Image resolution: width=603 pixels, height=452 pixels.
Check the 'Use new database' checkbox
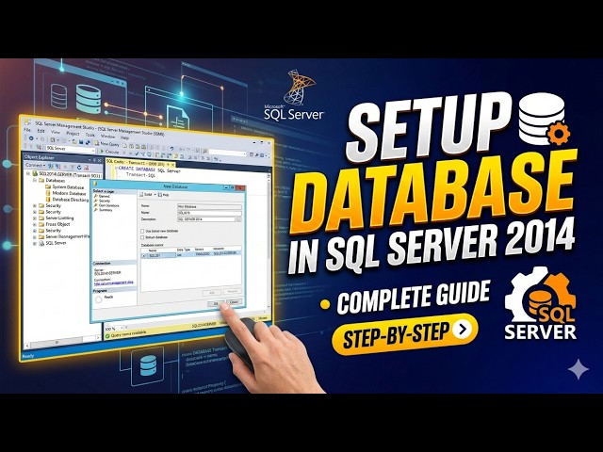142,231
